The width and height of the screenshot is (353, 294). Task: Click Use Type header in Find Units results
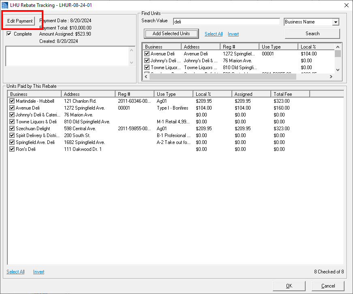pos(279,47)
